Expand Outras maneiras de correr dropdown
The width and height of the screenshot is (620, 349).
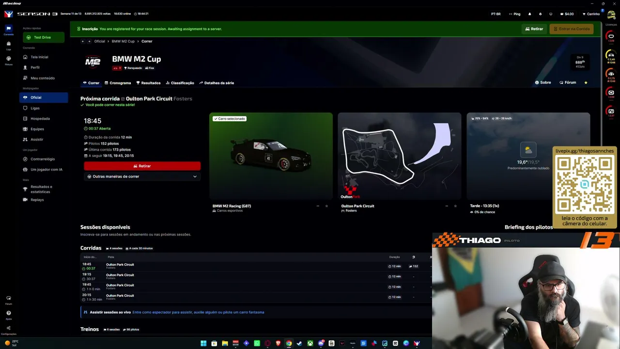[142, 176]
